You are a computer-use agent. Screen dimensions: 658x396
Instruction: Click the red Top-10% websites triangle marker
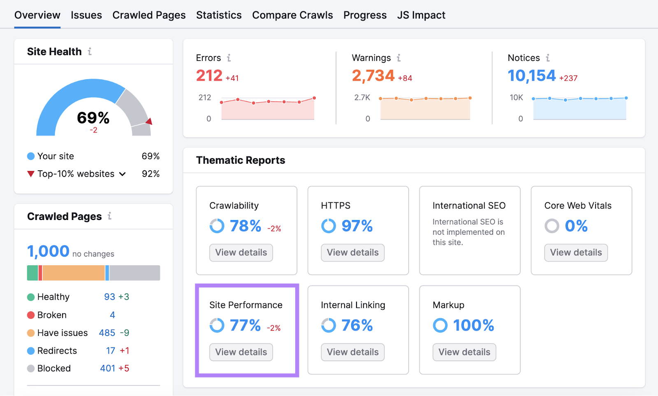pyautogui.click(x=31, y=174)
